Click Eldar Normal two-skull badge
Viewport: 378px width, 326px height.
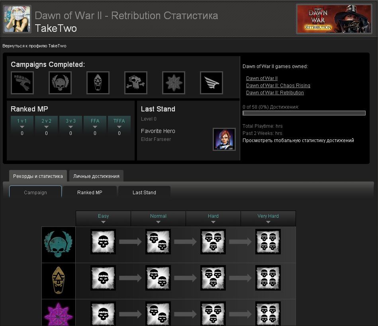tap(158, 278)
